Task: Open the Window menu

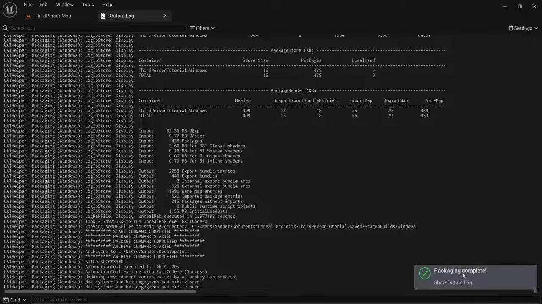Action: [65, 4]
